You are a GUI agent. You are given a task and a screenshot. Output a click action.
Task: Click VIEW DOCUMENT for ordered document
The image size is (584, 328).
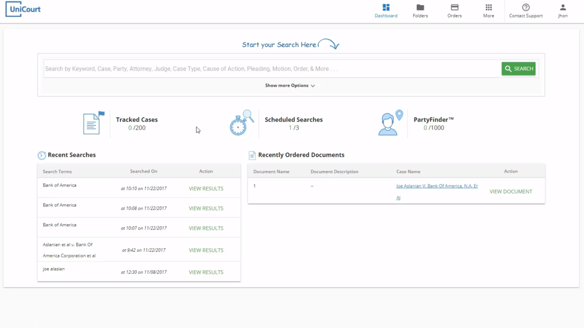(511, 192)
